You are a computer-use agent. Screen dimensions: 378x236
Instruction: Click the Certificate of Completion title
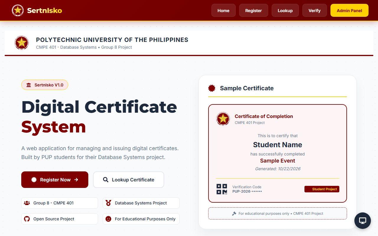[264, 116]
